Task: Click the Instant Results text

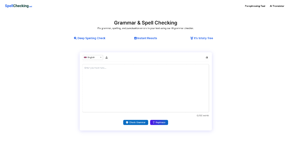Action: click(x=147, y=38)
